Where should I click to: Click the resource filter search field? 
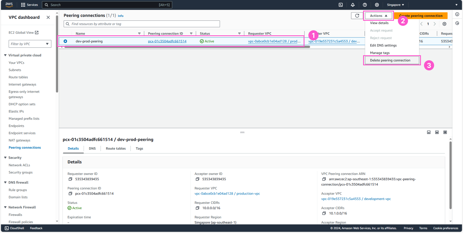click(142, 24)
